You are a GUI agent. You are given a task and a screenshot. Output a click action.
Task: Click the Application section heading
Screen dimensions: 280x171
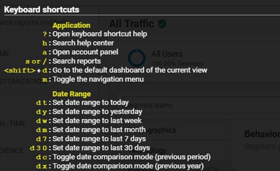(x=72, y=25)
